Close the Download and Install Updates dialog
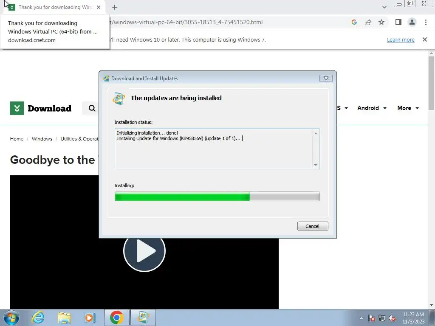The height and width of the screenshot is (326, 435). (326, 79)
